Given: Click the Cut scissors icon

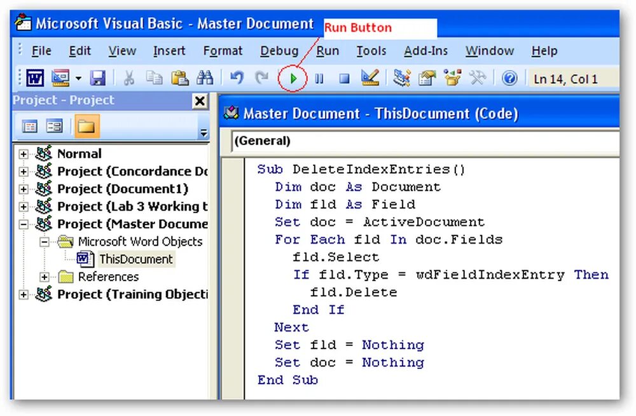Looking at the screenshot, I should coord(129,78).
